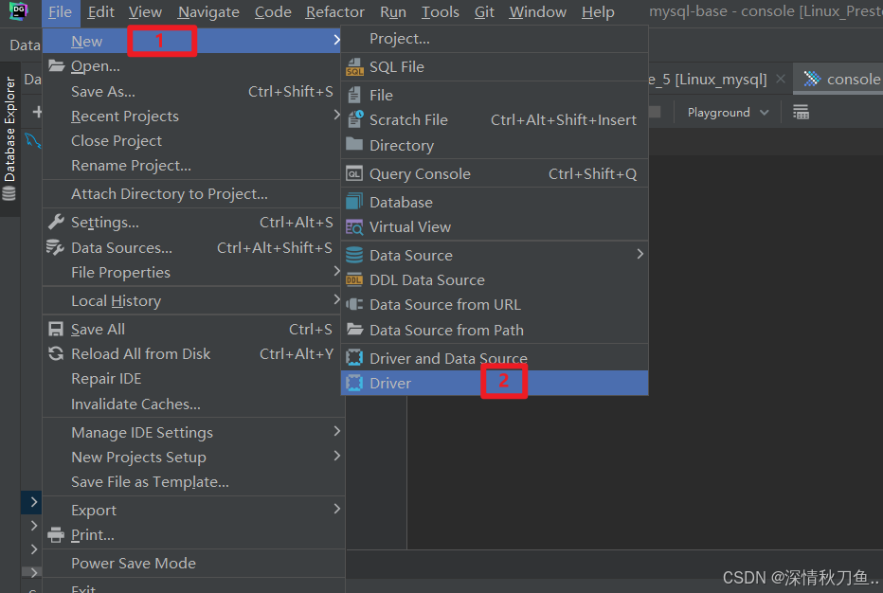This screenshot has height=593, width=883.
Task: Create new Database
Action: [x=495, y=202]
